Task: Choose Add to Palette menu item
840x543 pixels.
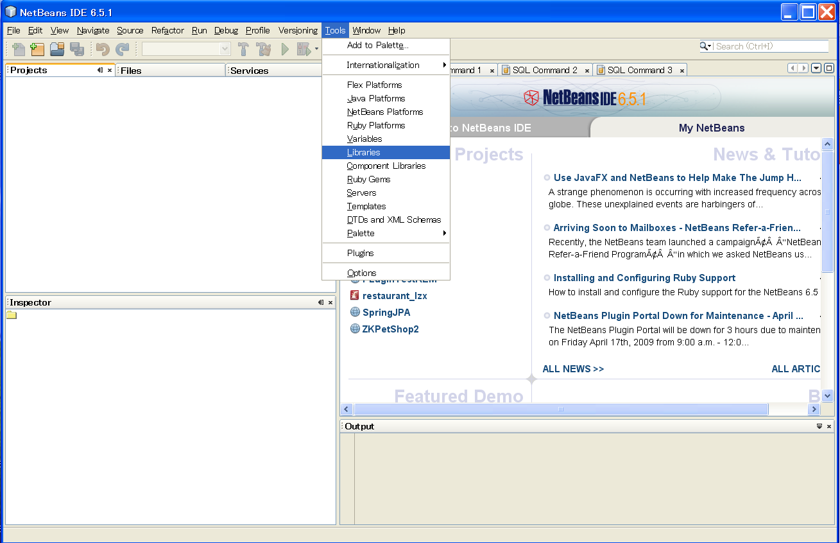Action: pos(386,45)
